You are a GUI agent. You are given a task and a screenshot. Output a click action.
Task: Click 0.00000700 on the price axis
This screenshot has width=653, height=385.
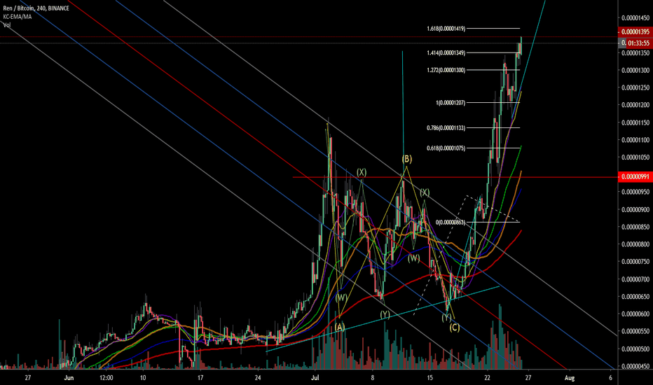click(635, 279)
